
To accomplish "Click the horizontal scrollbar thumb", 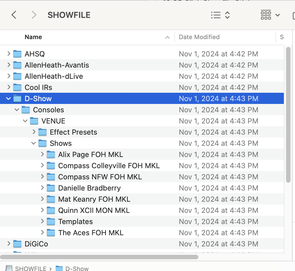I will click(99, 257).
